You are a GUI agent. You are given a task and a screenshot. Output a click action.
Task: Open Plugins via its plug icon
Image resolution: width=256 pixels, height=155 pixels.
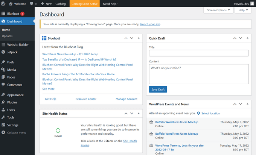coord(3,102)
